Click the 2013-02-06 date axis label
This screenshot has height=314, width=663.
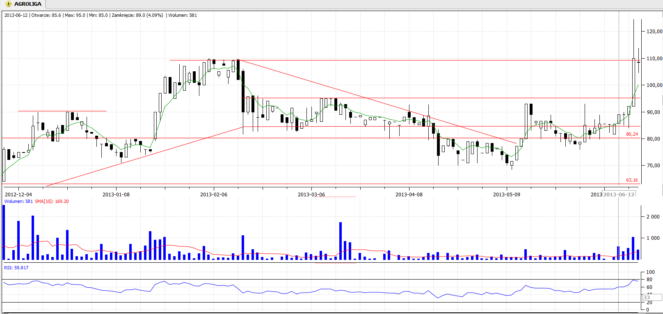pos(213,195)
